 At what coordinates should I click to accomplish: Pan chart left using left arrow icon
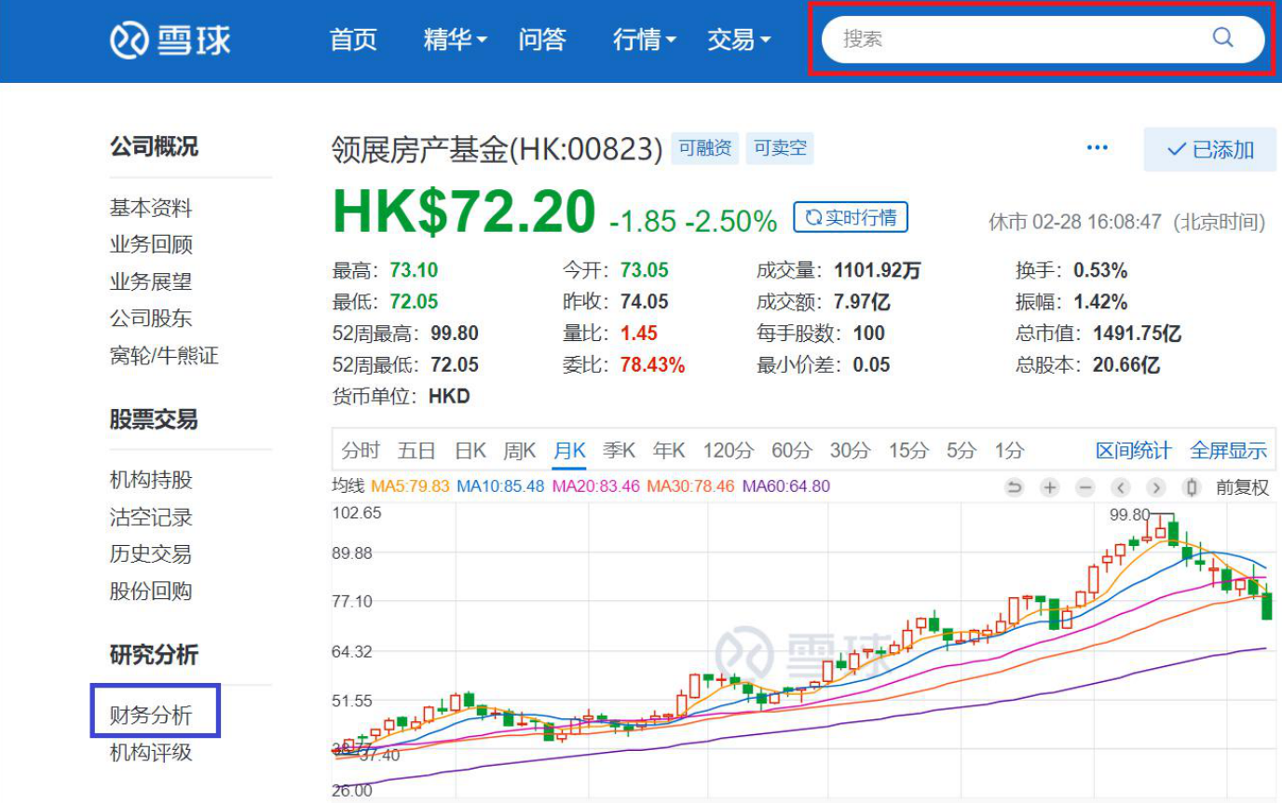coord(1120,487)
